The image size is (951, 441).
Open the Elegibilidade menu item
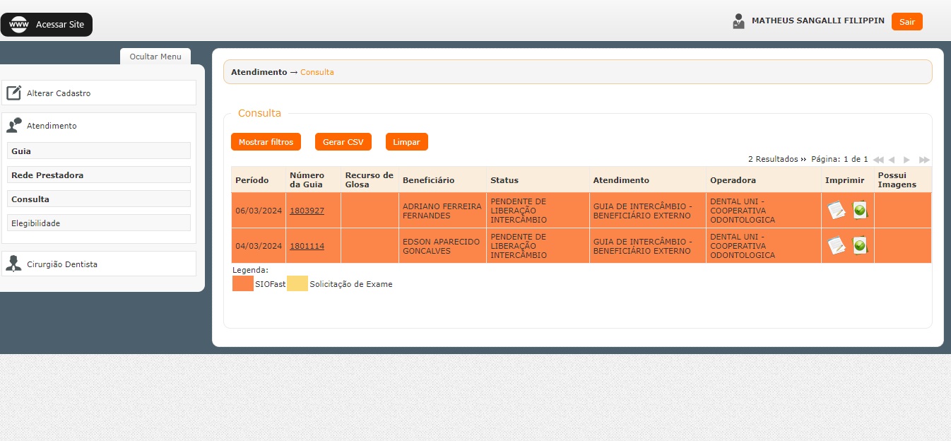pyautogui.click(x=98, y=223)
